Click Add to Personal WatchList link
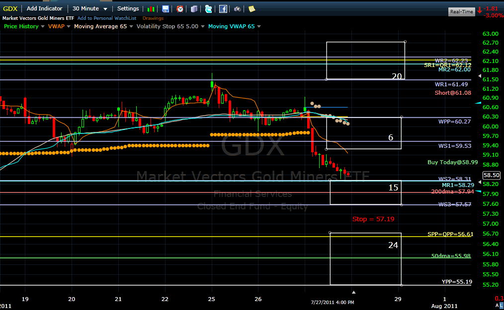 (x=107, y=18)
